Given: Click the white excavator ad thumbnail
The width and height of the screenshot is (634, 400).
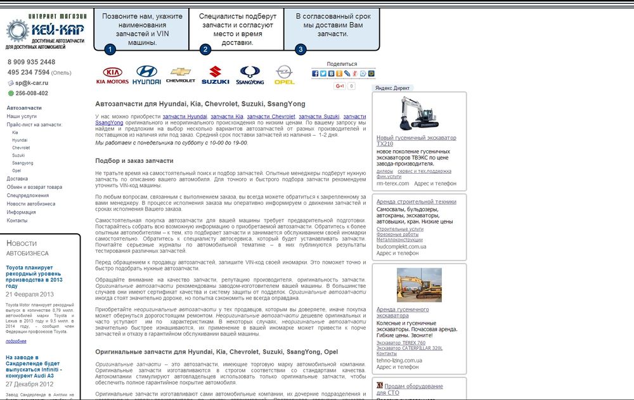Looking at the screenshot, I should (419, 113).
